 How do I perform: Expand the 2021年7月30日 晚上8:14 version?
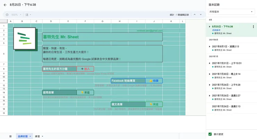(x=209, y=74)
